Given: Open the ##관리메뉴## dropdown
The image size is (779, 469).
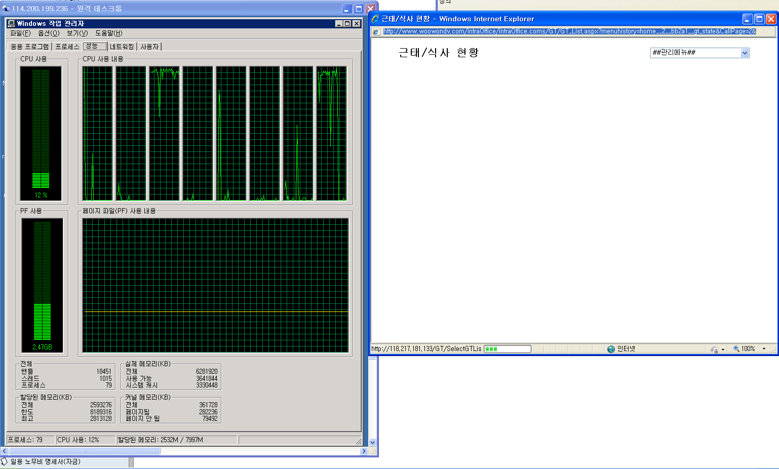Looking at the screenshot, I should 745,53.
